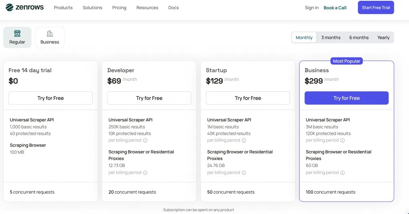Click the Free 14 day trial heading

coord(30,70)
